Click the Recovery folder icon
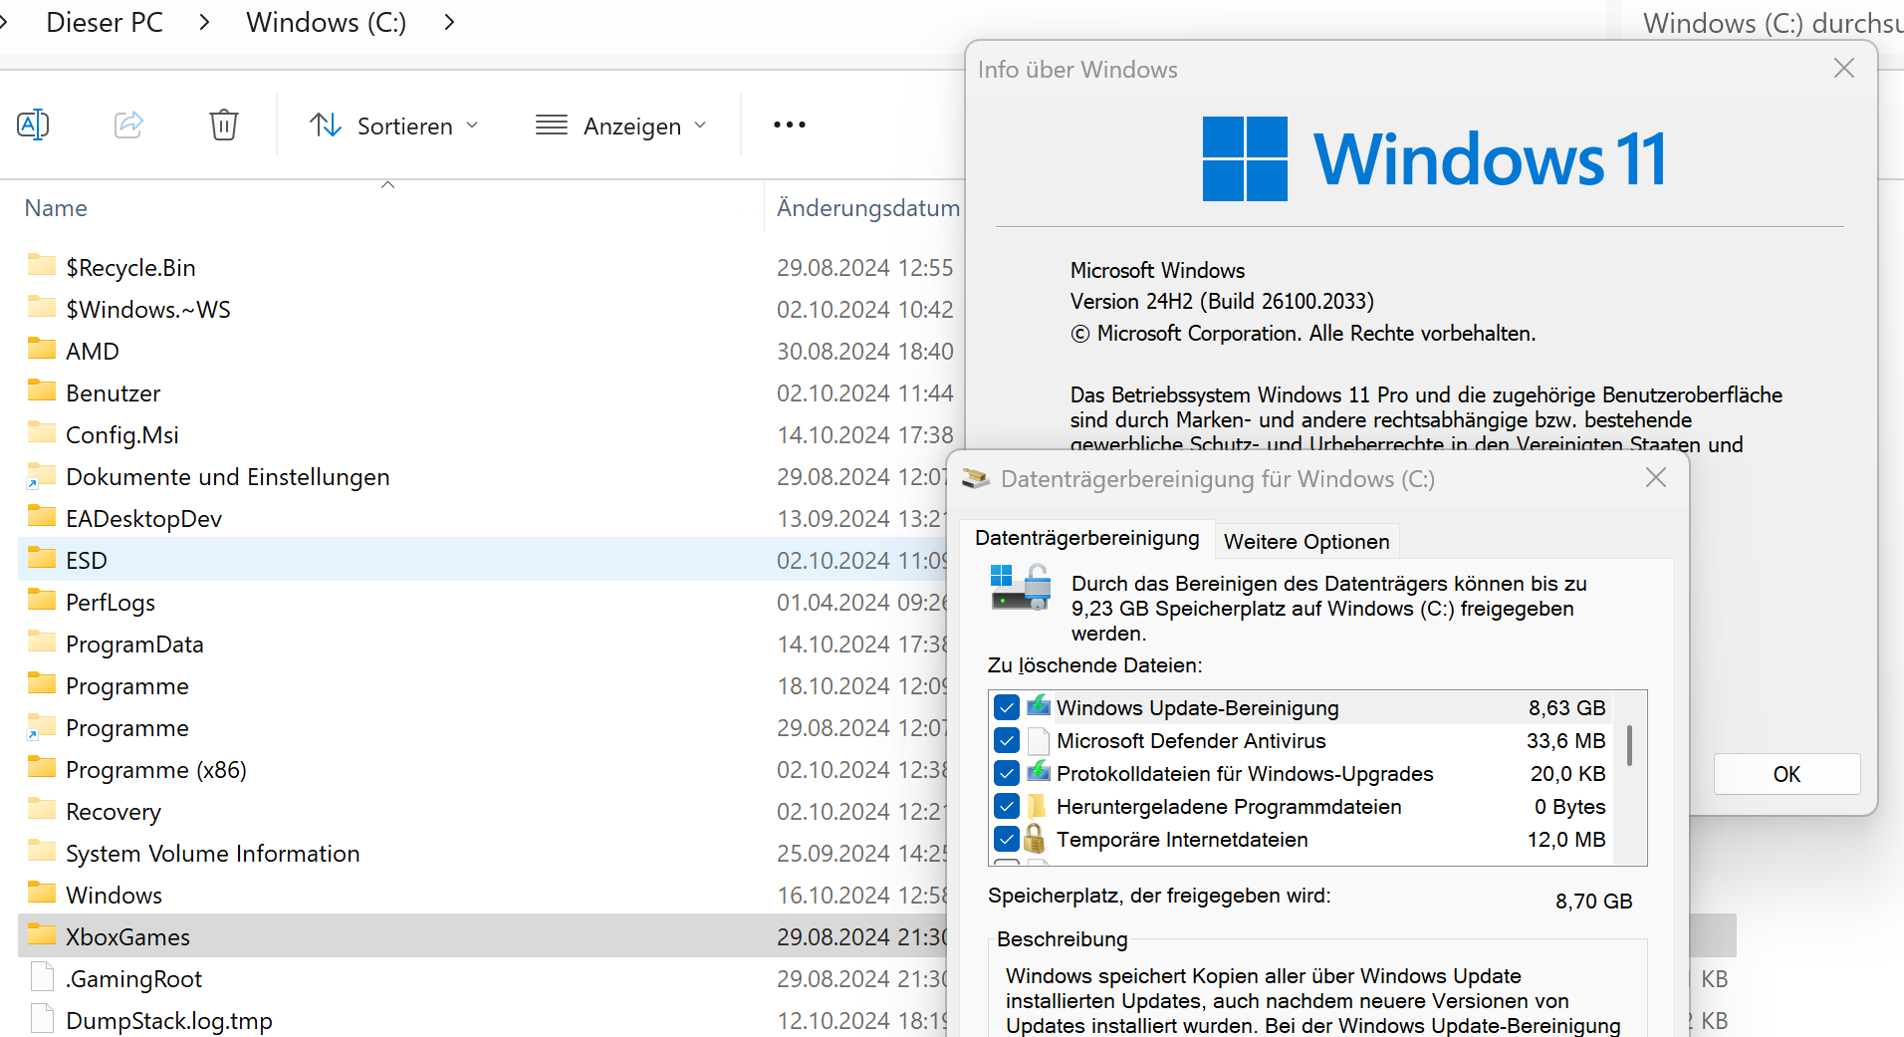This screenshot has width=1904, height=1037. pyautogui.click(x=42, y=810)
